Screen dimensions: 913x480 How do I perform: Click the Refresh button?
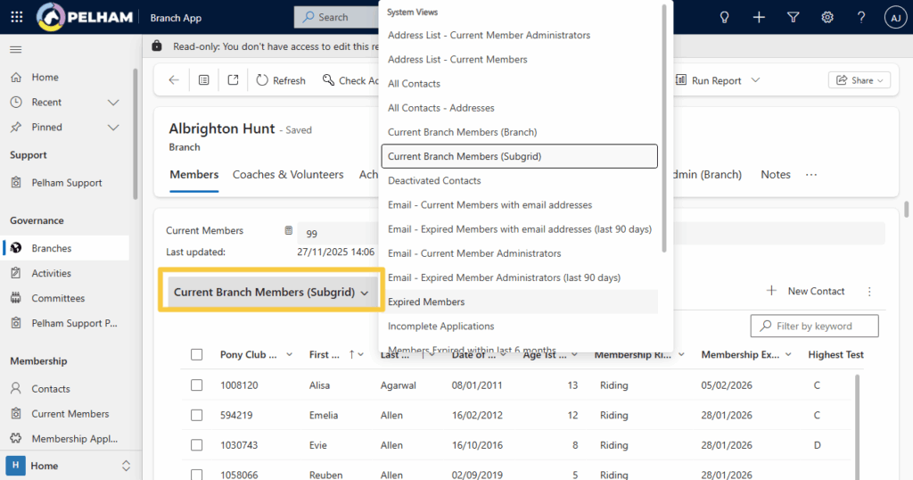[280, 80]
